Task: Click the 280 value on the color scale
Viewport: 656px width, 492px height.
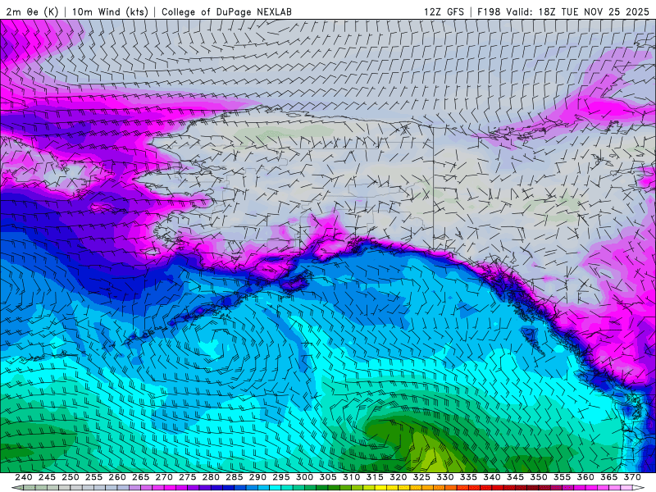Action: pos(211,477)
